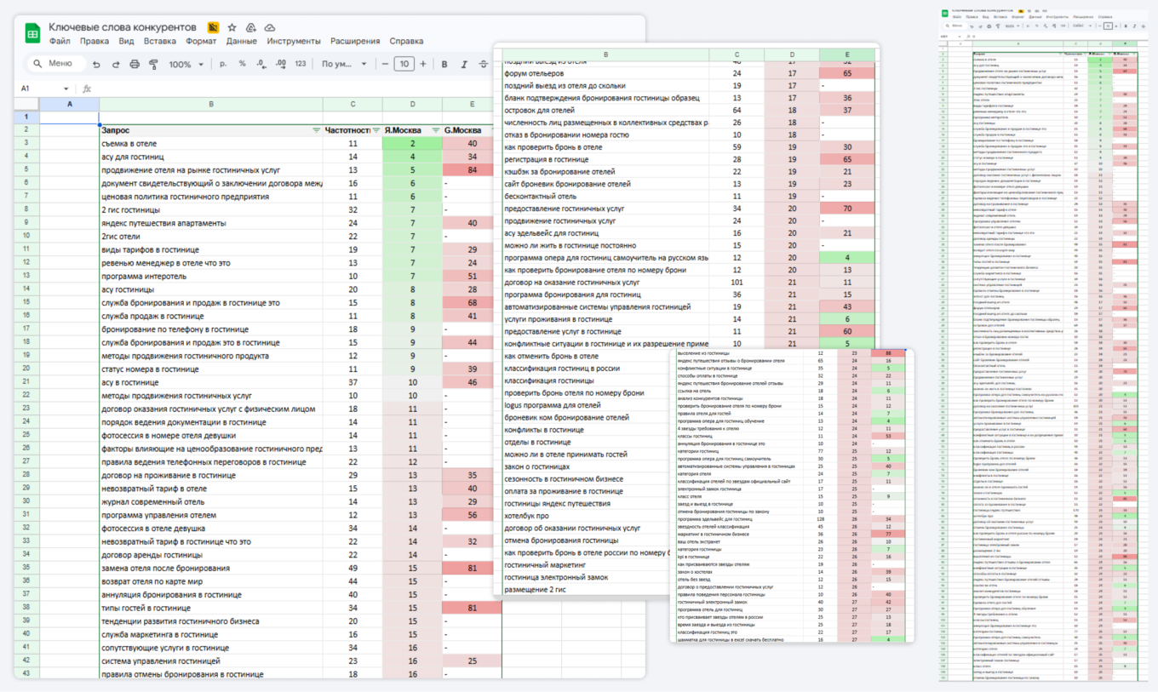Select row 1 via its row number header
Image resolution: width=1158 pixels, height=692 pixels.
pyautogui.click(x=26, y=117)
